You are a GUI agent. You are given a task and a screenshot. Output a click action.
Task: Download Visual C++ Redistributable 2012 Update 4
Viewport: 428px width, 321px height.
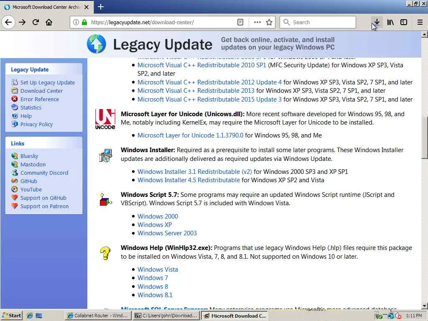(209, 82)
